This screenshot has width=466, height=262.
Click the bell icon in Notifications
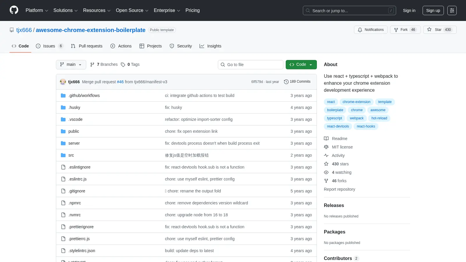[360, 30]
